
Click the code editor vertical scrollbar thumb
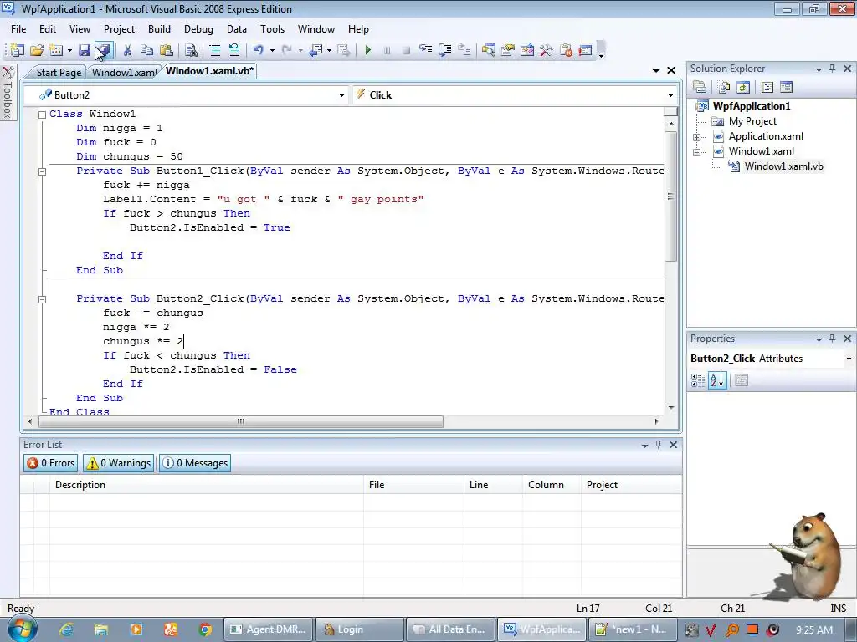coord(670,196)
